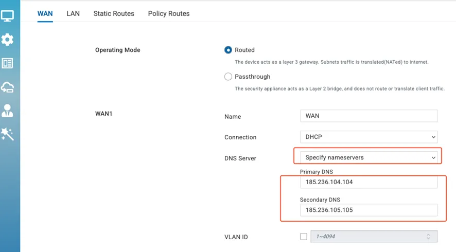Click the VLAN ID number field
Screen dimensions: 456x252
tap(374, 237)
